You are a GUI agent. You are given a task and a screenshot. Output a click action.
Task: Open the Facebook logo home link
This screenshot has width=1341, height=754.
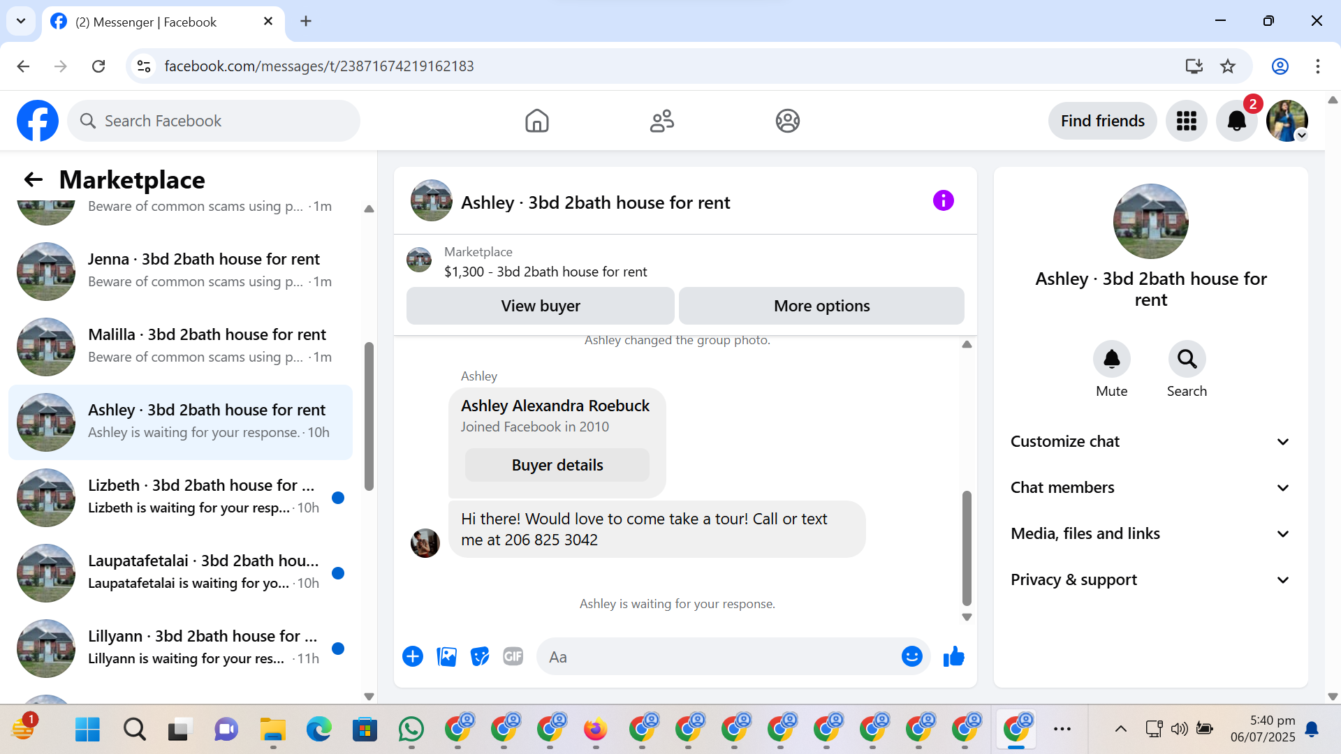pyautogui.click(x=38, y=121)
